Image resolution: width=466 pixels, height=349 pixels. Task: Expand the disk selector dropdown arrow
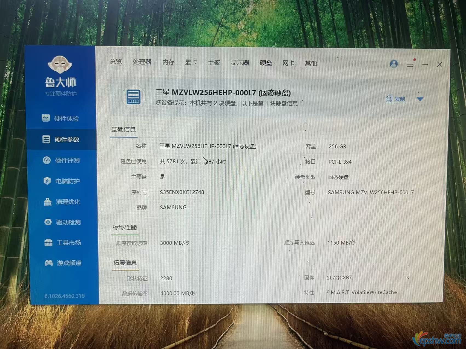[420, 99]
